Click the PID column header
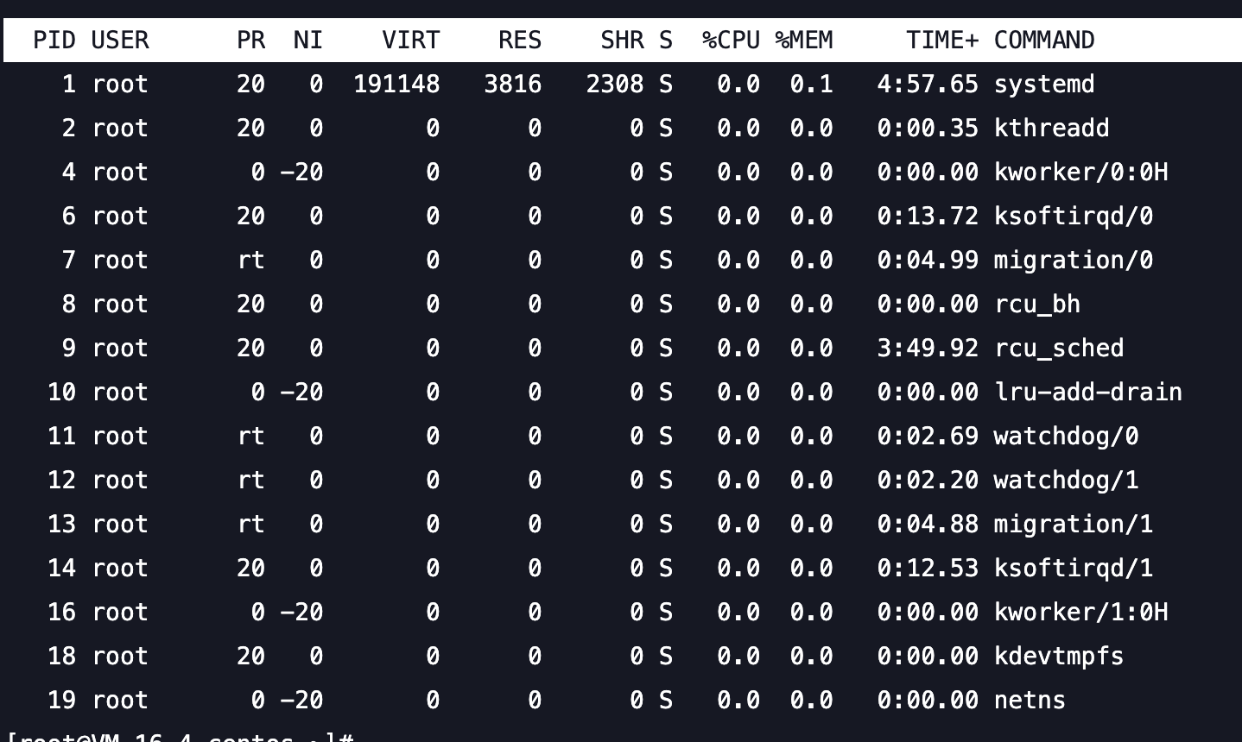1242x742 pixels. (x=54, y=41)
